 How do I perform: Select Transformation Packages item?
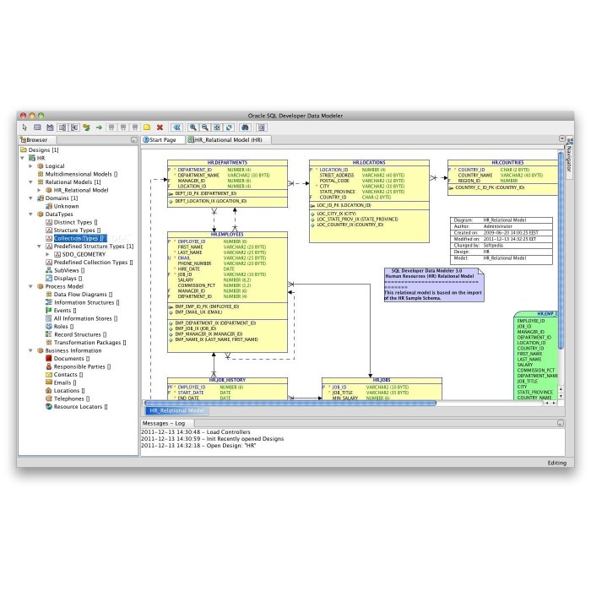tap(86, 343)
